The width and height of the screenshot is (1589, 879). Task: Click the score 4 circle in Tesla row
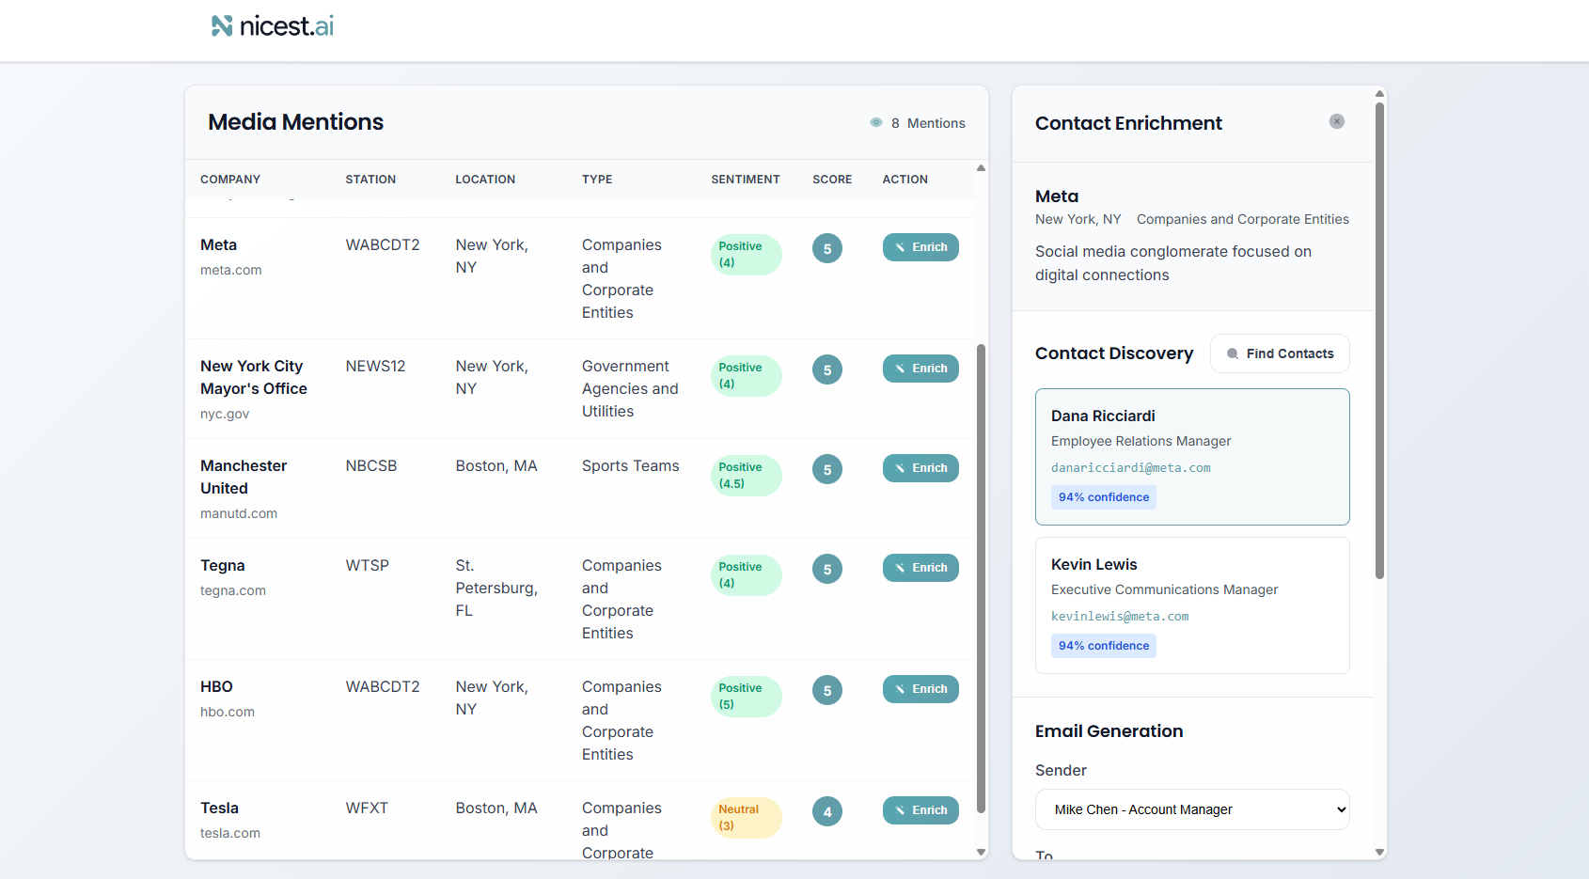tap(827, 811)
